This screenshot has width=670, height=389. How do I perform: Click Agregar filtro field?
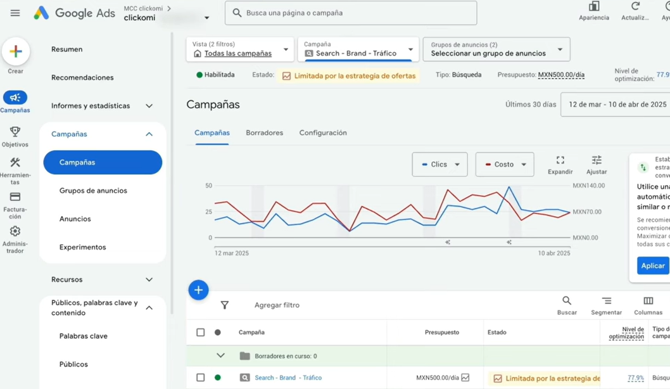click(x=277, y=305)
